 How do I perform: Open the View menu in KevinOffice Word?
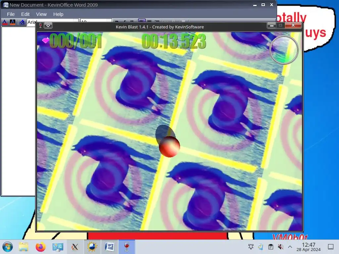41,14
